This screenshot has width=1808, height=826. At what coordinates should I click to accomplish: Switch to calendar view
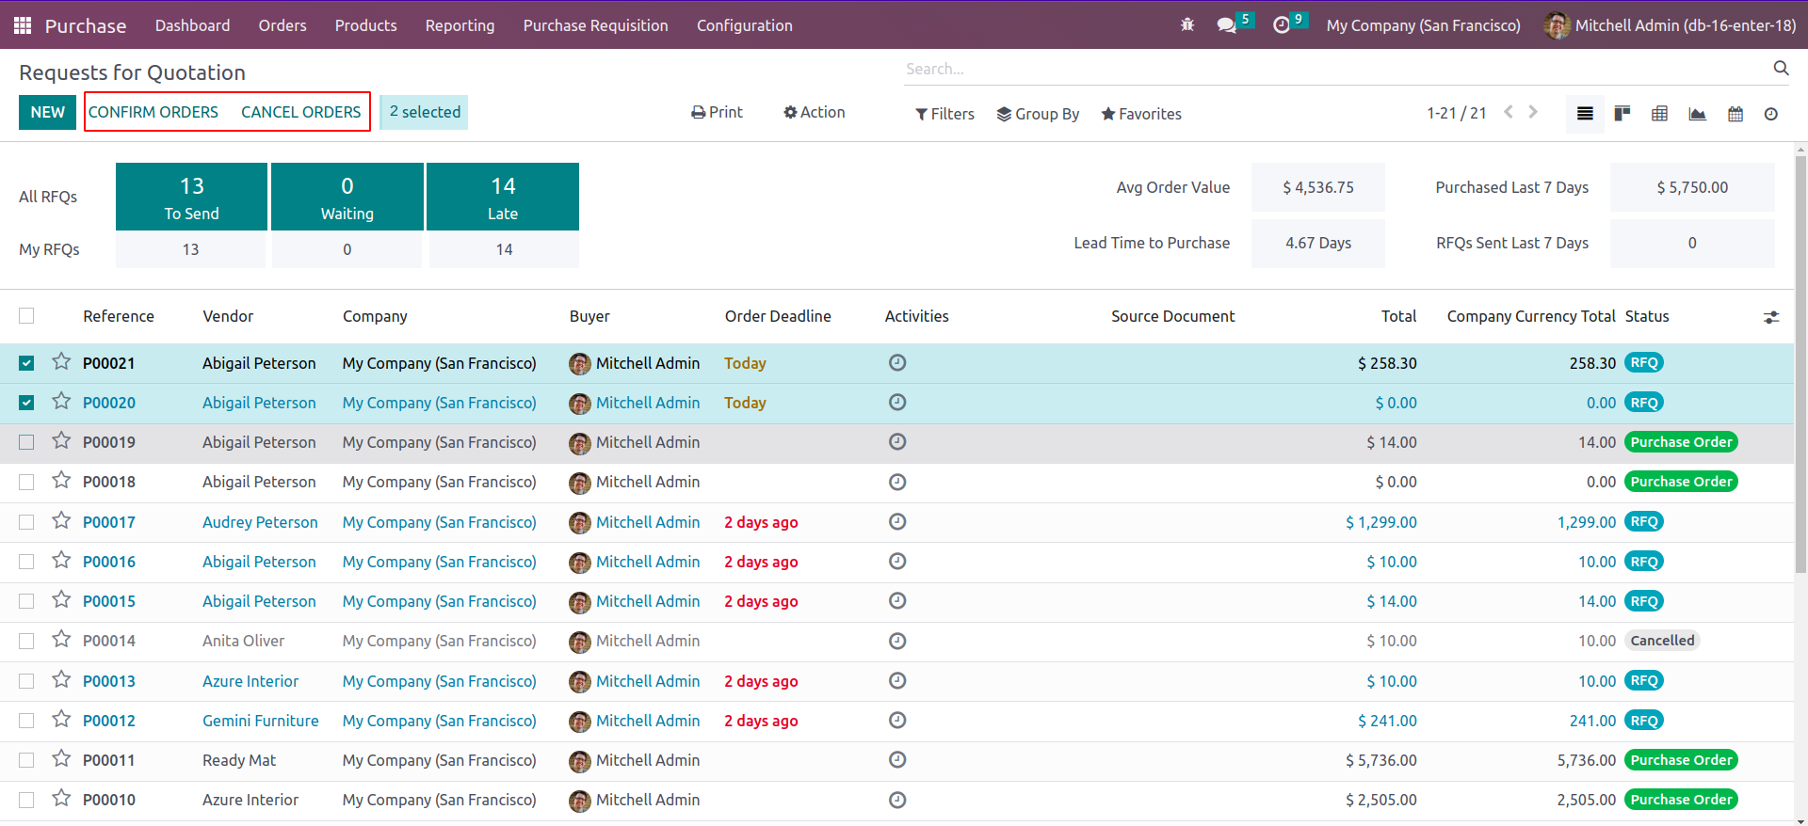coord(1735,114)
